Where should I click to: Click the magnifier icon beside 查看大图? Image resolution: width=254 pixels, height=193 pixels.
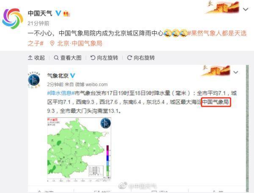56,58
